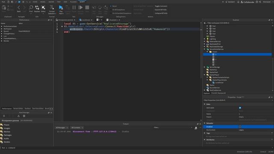
Task: Select On Unhandled Exceptions radio option
Action: (111, 13)
